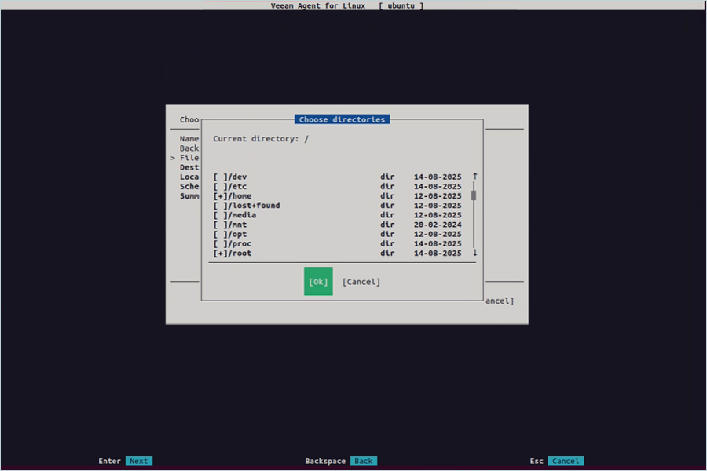Click the Esc Cancel hint at bottom
707x471 pixels.
pos(566,461)
